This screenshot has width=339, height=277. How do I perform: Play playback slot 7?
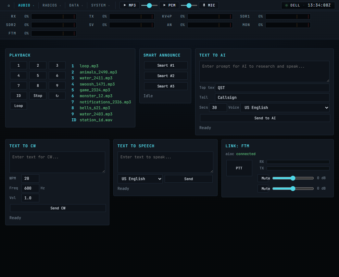point(19,86)
